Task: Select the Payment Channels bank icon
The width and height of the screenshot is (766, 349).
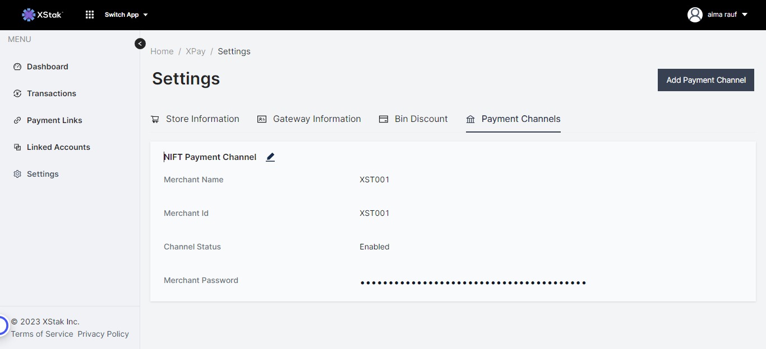Action: pos(470,119)
